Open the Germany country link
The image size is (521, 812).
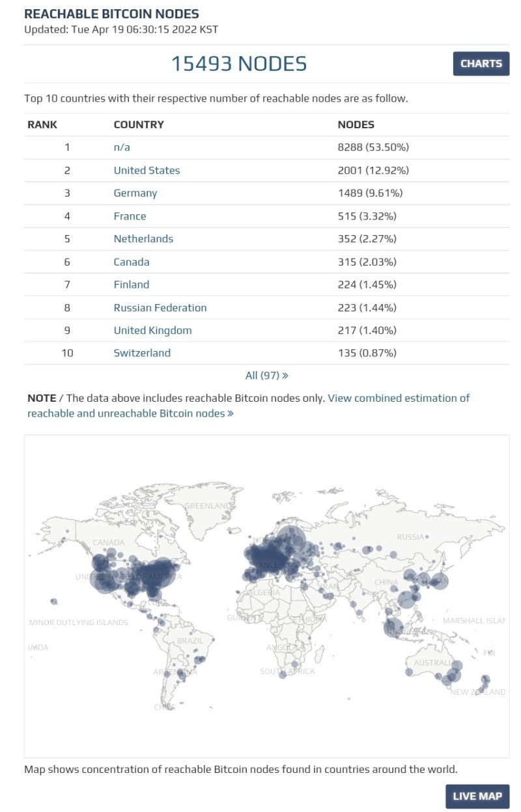pos(135,193)
